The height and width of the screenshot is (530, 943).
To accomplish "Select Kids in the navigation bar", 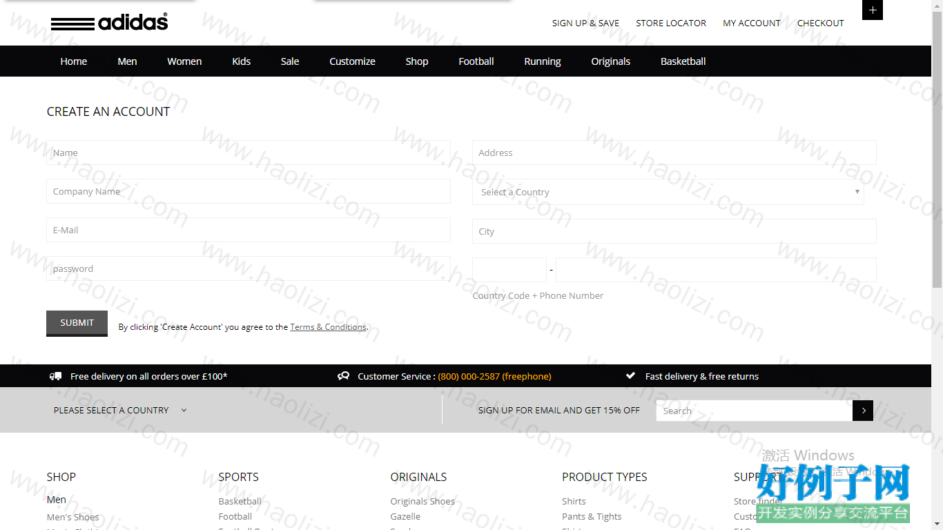I will 242,61.
